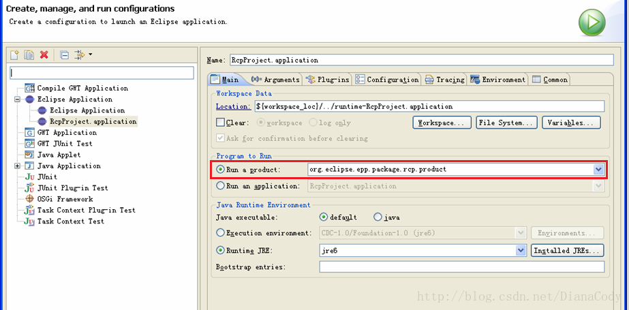Click the Bootstrap entries text field
This screenshot has width=629, height=310.
[462, 266]
